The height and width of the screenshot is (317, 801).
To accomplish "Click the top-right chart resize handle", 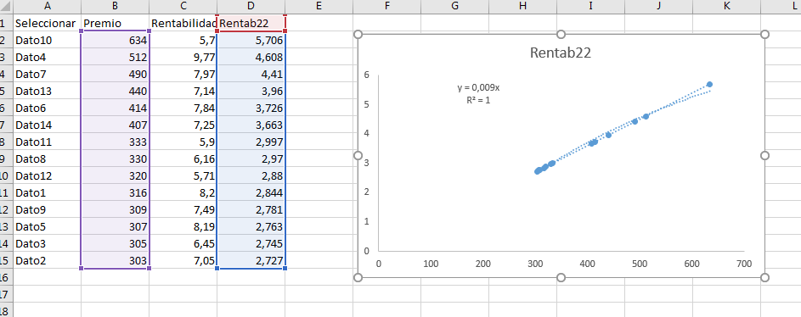I will tap(764, 34).
